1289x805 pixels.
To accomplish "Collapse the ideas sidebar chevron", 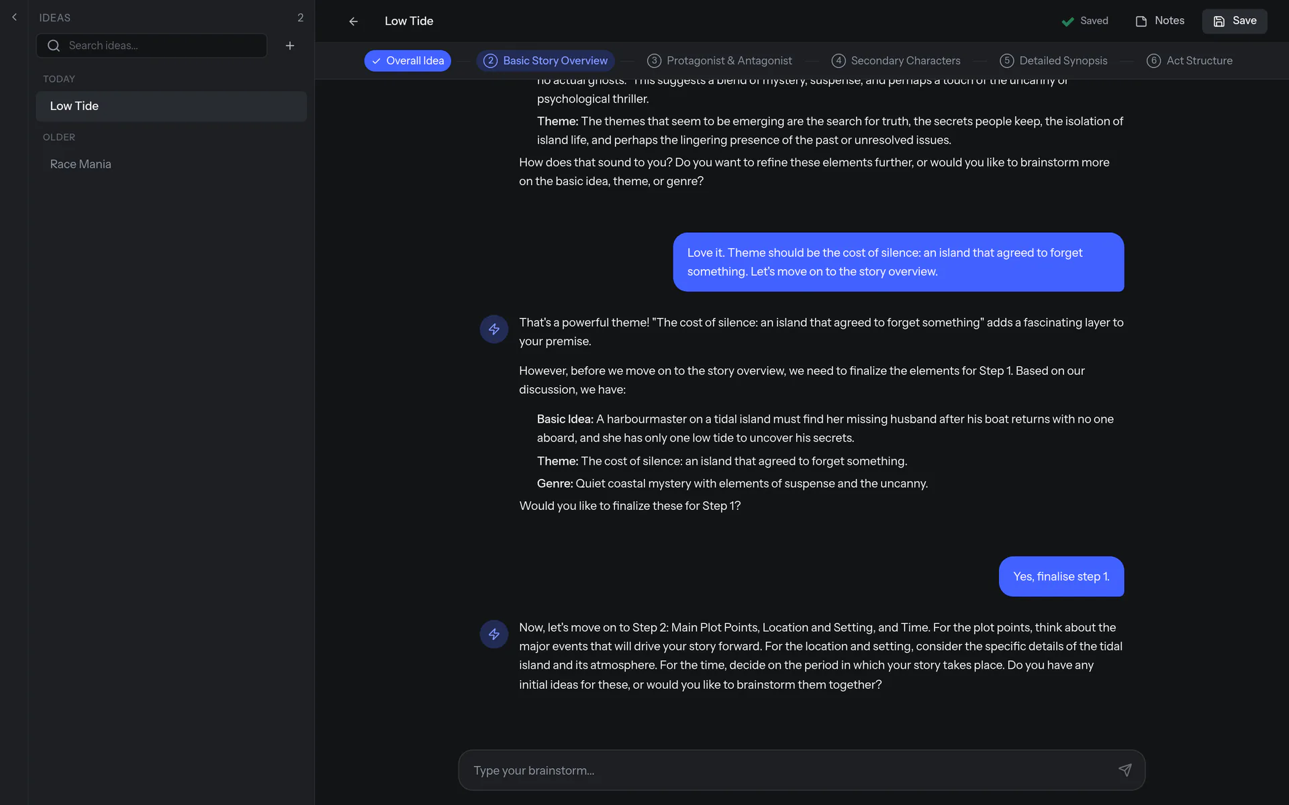I will 14,17.
